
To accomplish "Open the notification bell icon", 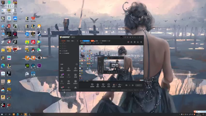I will 138,42.
